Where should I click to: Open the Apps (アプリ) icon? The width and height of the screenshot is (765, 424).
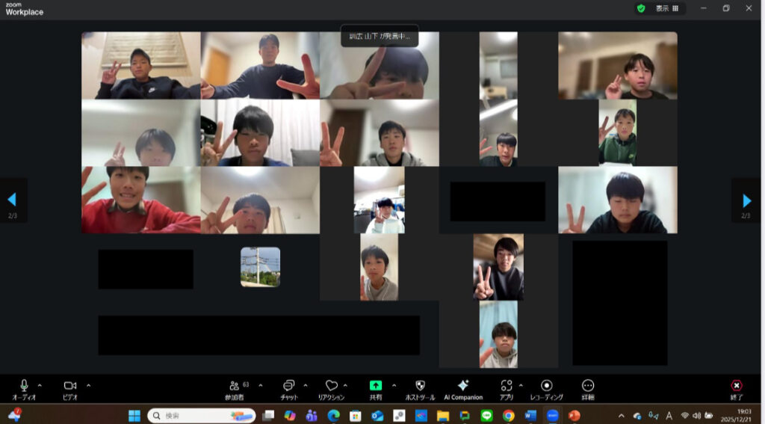(x=507, y=386)
